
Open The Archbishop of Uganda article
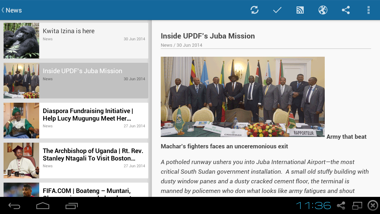coord(76,160)
